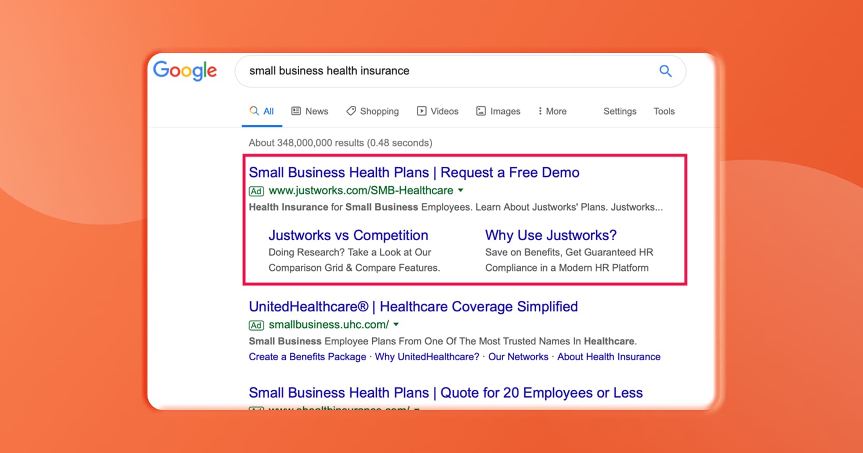Click 'Doing Research? Take a Look at Our' text

tap(350, 252)
